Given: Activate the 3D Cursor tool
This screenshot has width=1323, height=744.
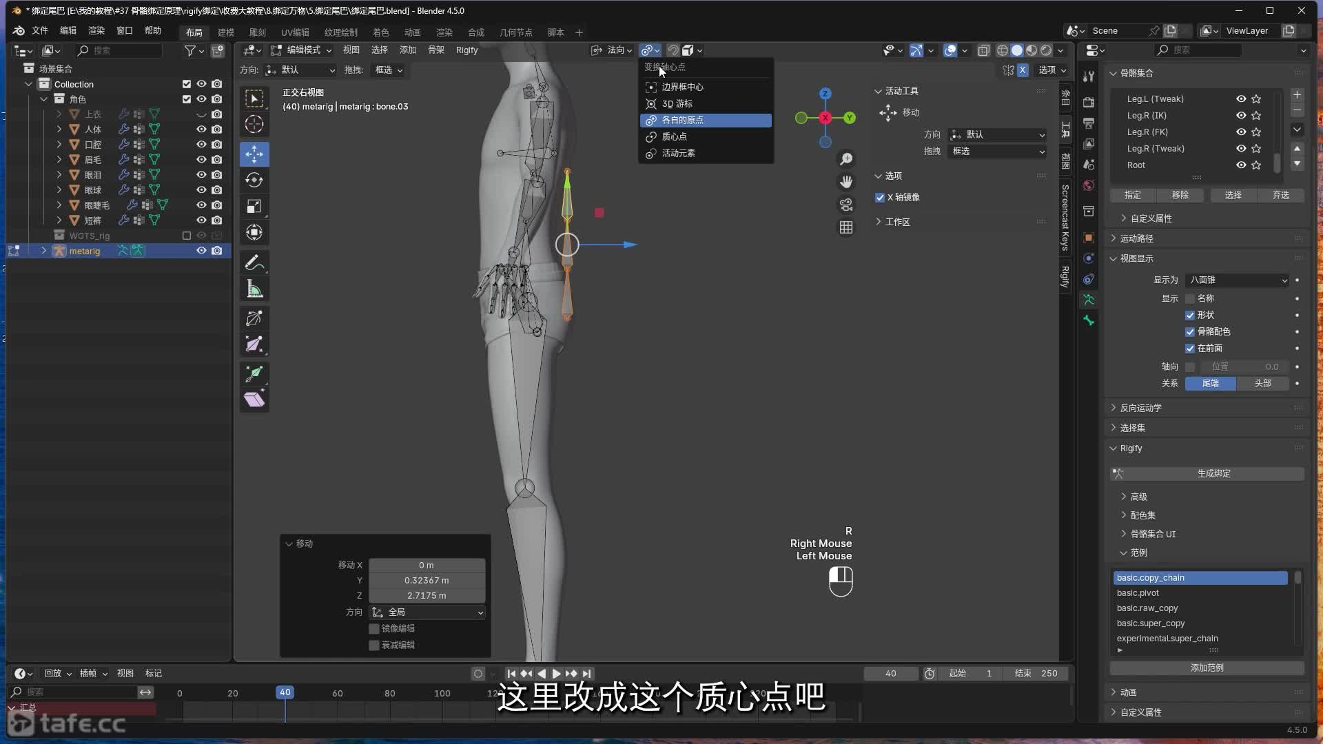Looking at the screenshot, I should tap(254, 125).
